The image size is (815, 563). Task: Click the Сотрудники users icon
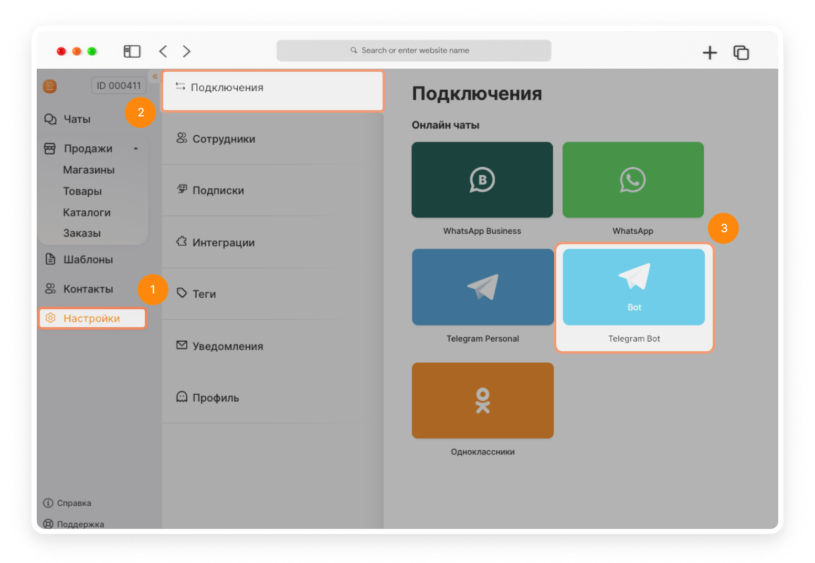182,138
